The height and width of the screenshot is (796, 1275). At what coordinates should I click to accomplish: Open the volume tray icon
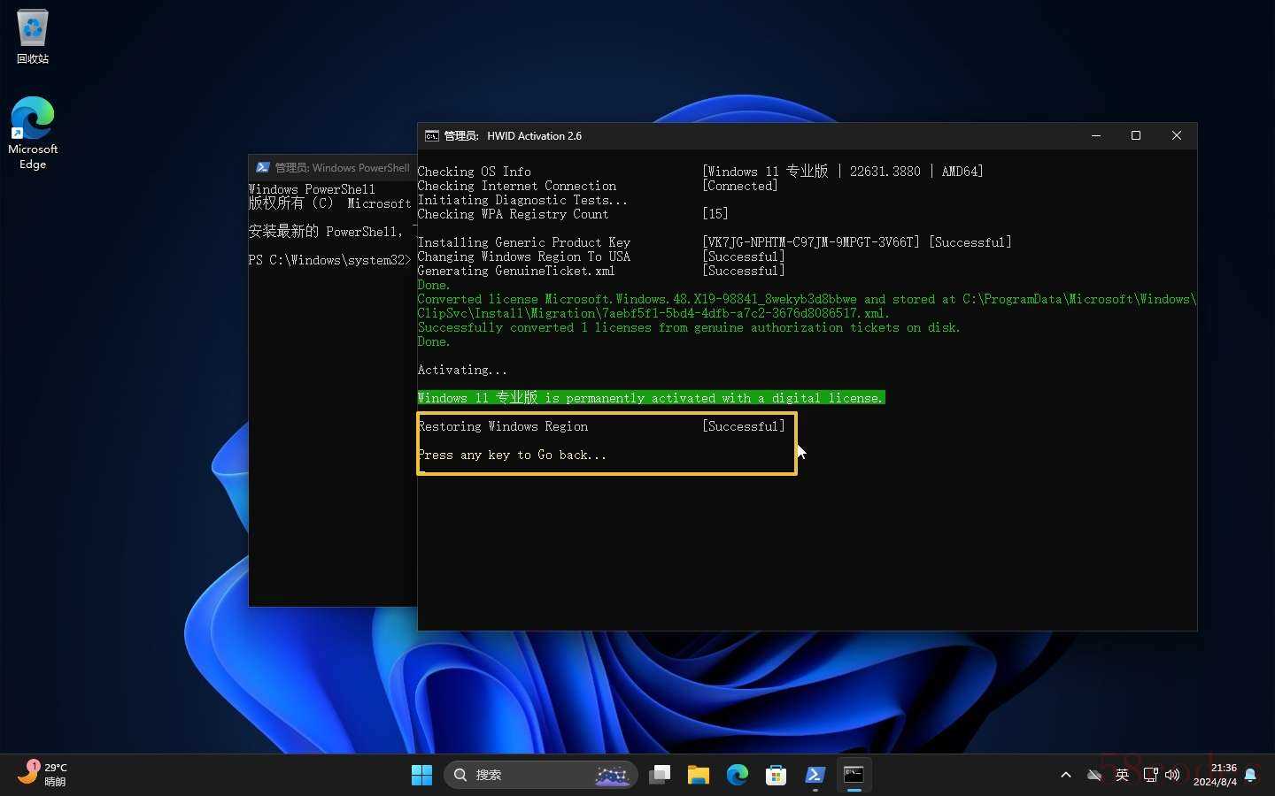[x=1172, y=775]
